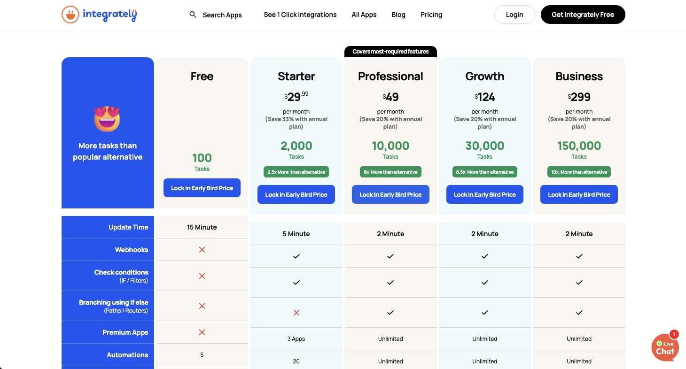Click Professional Check conditions checkmark
The image size is (686, 369).
point(390,283)
